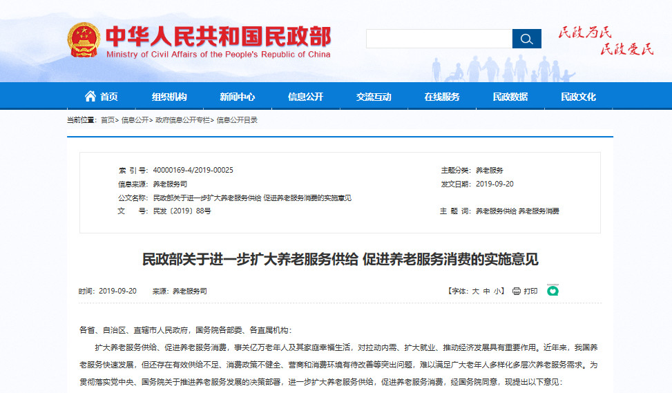Click the document number 民发〔2019〕88号

182,211
